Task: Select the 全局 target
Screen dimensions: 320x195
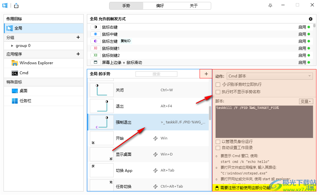Action: click(44, 28)
